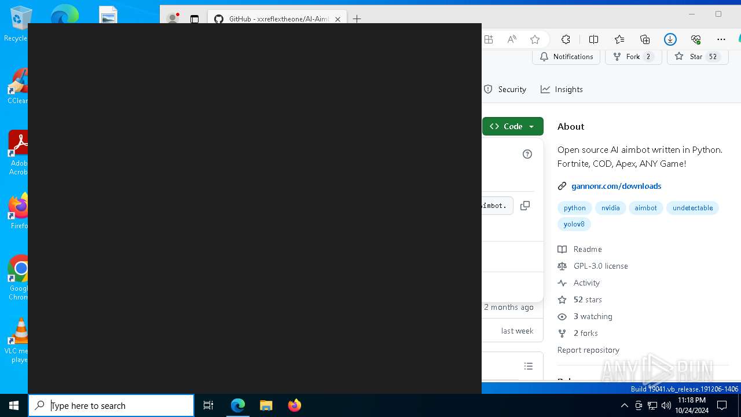
Task: Open the GPL-3.0 license link
Action: click(x=600, y=266)
